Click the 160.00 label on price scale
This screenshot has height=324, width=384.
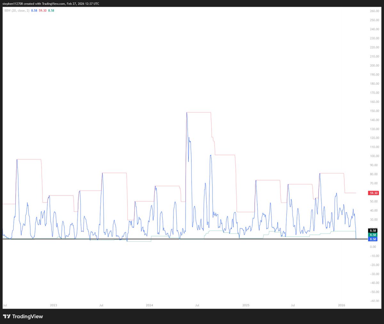point(374,102)
